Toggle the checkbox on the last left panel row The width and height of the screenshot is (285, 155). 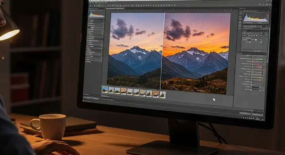(86, 61)
